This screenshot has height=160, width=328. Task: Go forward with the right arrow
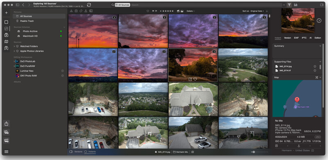(x=29, y=5)
